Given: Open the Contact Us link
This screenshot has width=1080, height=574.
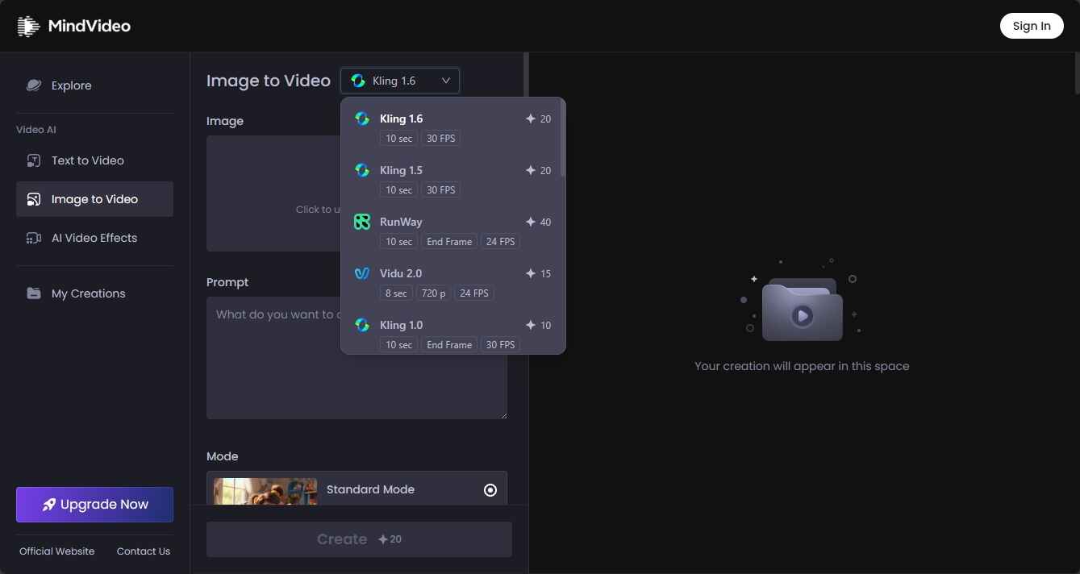Looking at the screenshot, I should (x=144, y=551).
